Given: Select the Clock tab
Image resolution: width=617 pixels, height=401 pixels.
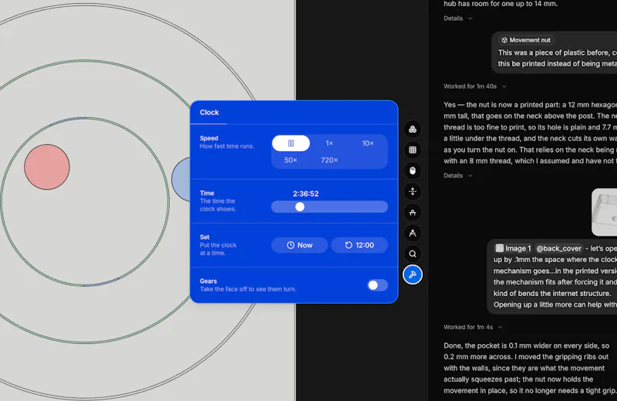Looking at the screenshot, I should pos(209,113).
